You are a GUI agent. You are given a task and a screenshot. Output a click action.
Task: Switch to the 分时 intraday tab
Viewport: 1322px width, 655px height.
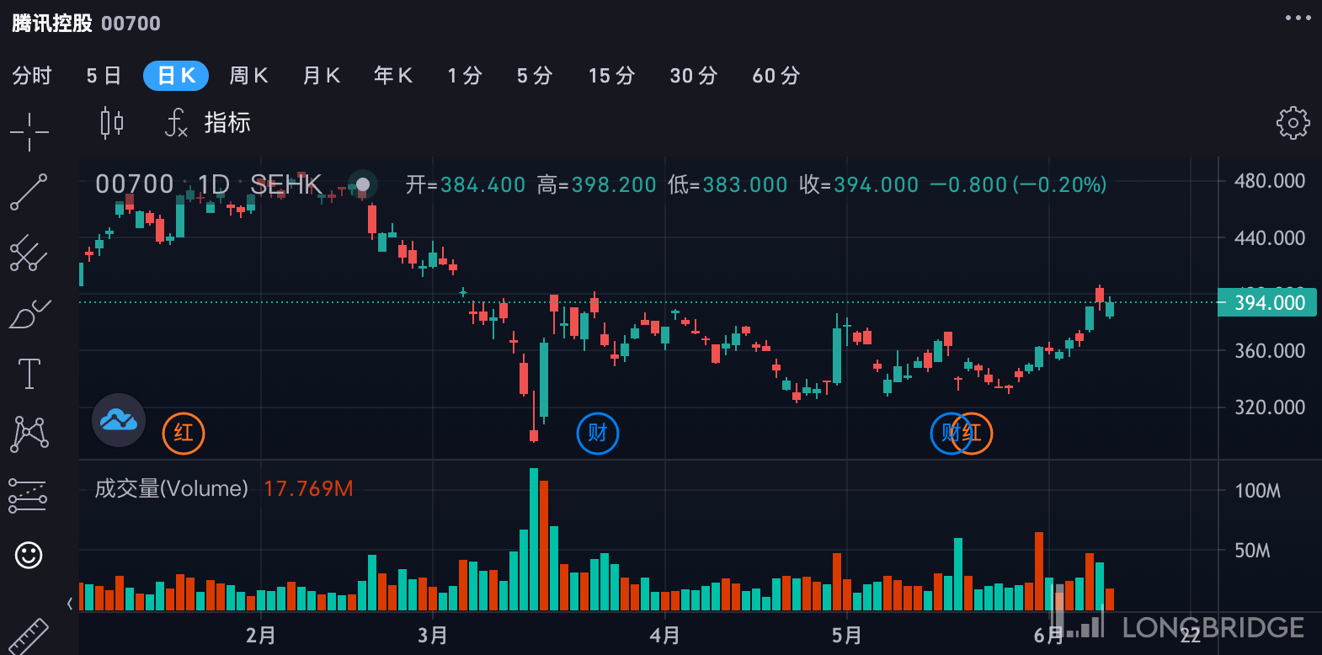click(x=32, y=76)
